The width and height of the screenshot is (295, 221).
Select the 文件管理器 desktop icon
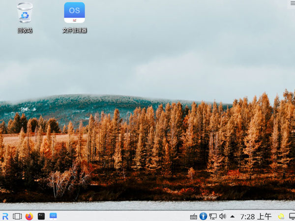(x=74, y=13)
